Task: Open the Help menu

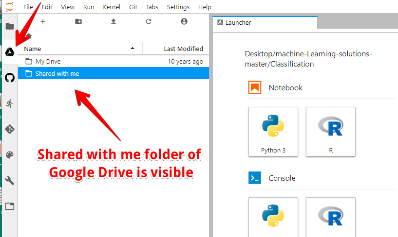Action: point(205,7)
